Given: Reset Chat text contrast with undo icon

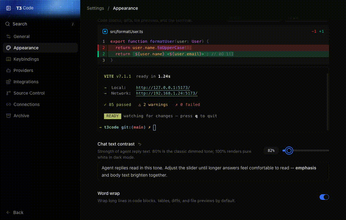Looking at the screenshot, I should click(x=140, y=144).
